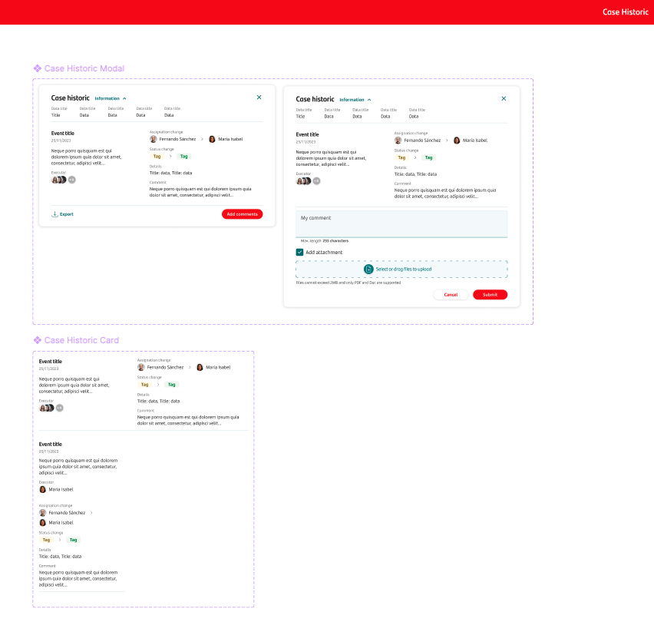Click María Isabel's avatar in the left modal
The width and height of the screenshot is (654, 625).
212,139
